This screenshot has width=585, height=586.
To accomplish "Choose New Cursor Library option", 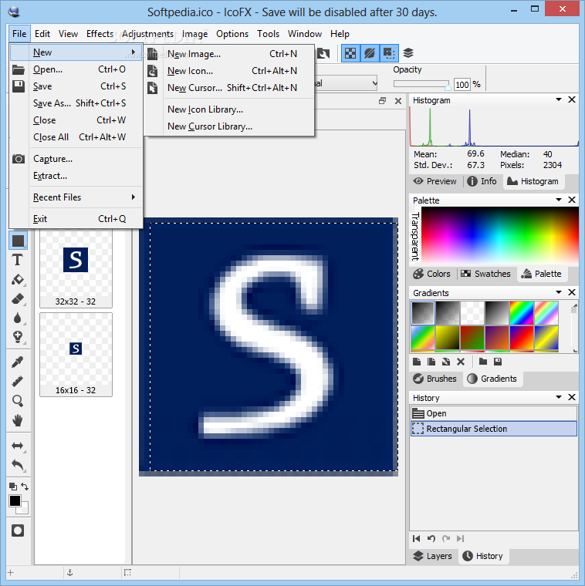I will [229, 126].
